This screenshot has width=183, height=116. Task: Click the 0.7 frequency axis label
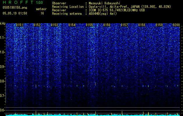3,96
